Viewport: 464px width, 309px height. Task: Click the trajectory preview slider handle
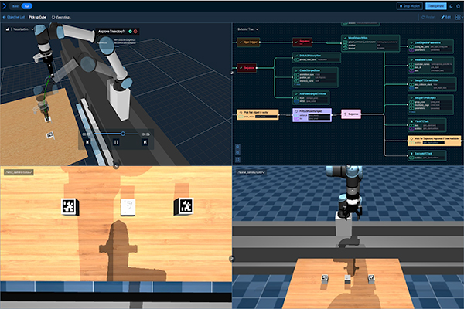[123, 134]
